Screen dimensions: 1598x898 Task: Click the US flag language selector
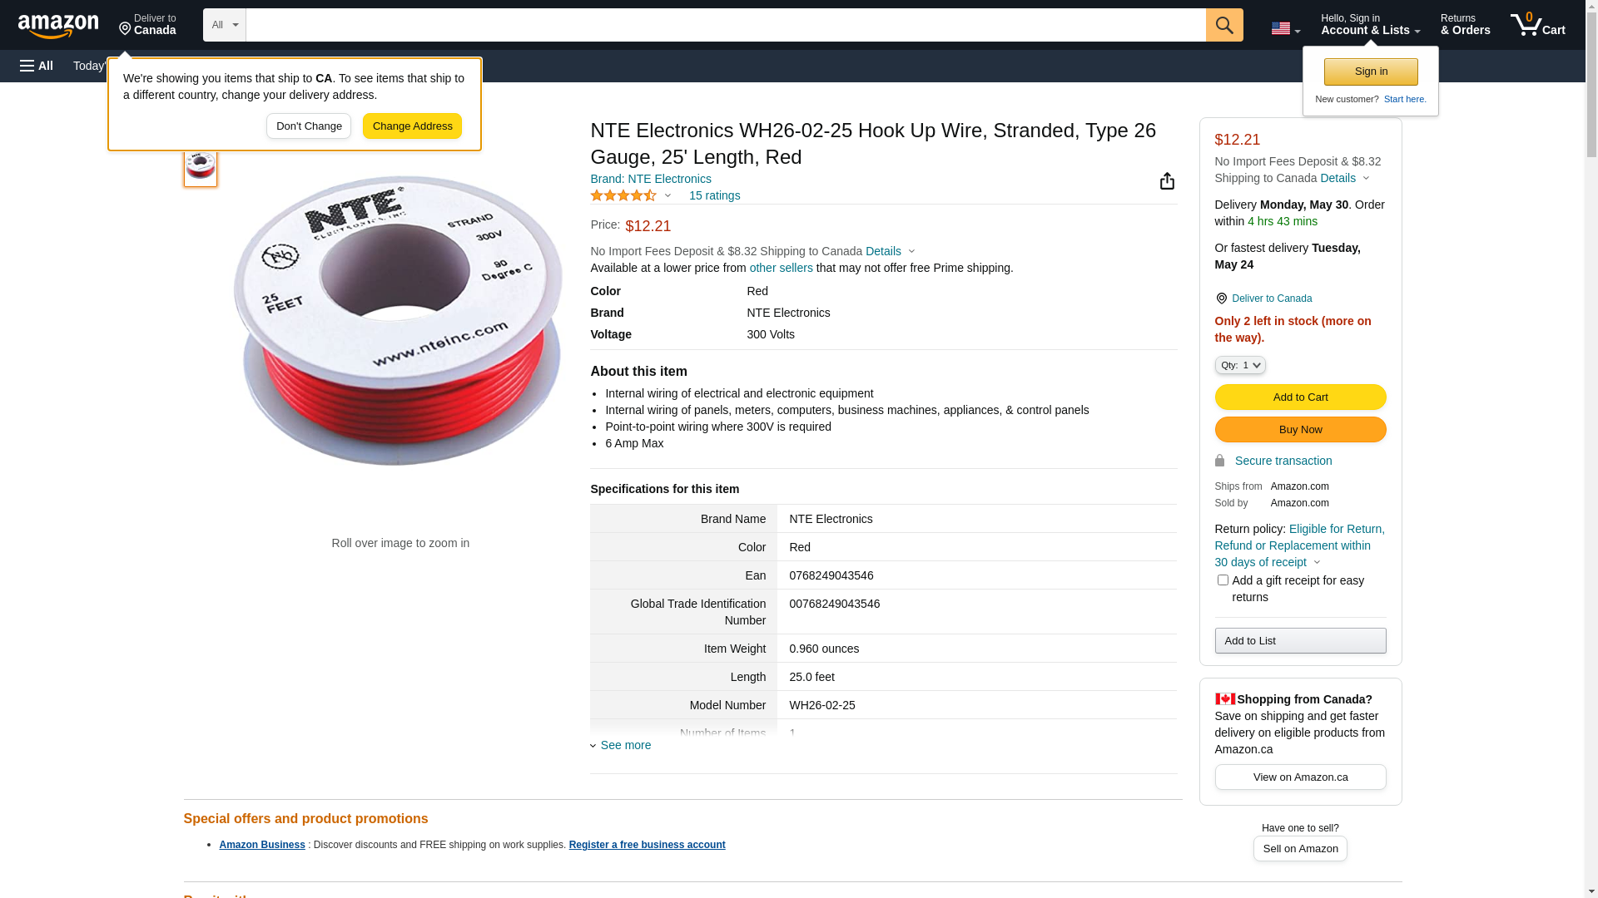coord(1285,28)
